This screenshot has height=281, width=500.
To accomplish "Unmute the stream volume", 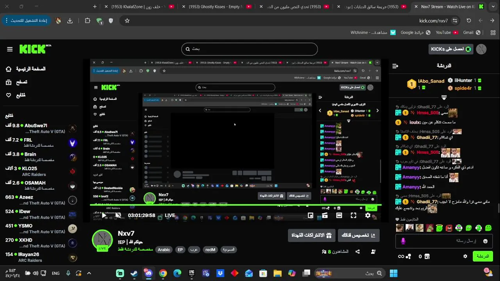I will point(118,215).
